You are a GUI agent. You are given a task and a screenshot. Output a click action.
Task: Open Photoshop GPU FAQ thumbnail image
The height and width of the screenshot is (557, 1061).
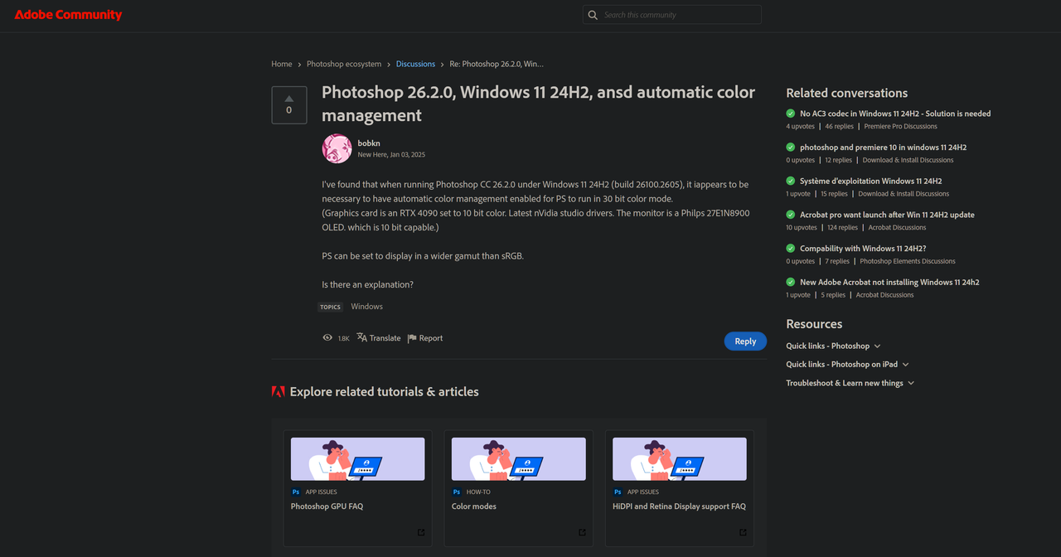pyautogui.click(x=357, y=459)
